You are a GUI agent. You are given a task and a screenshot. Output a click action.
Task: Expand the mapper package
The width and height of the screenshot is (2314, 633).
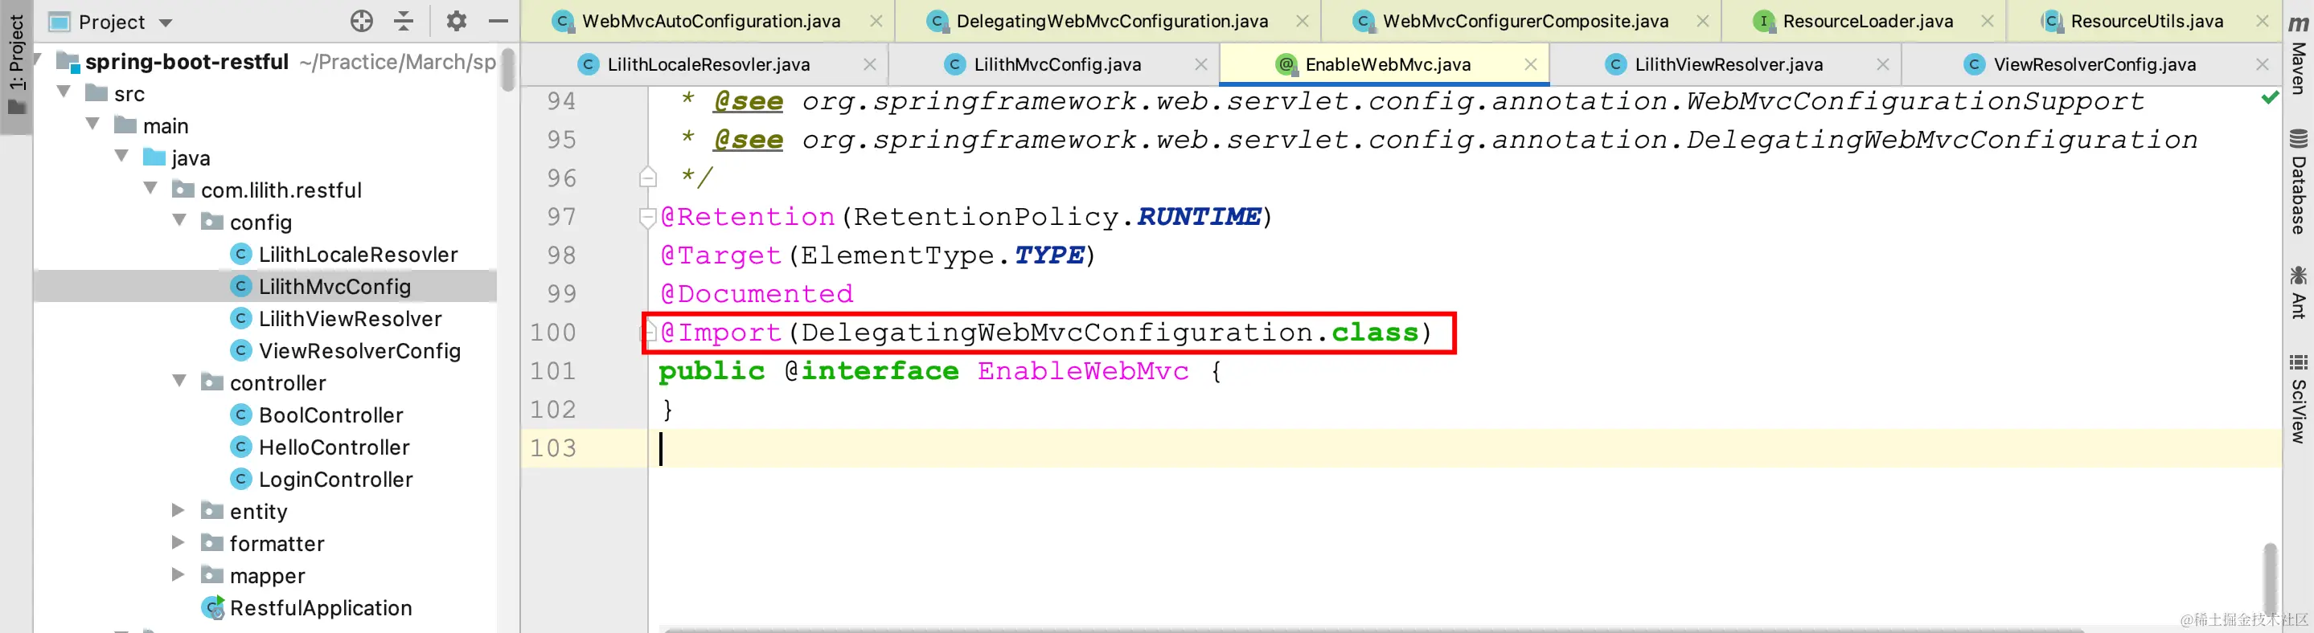[178, 574]
